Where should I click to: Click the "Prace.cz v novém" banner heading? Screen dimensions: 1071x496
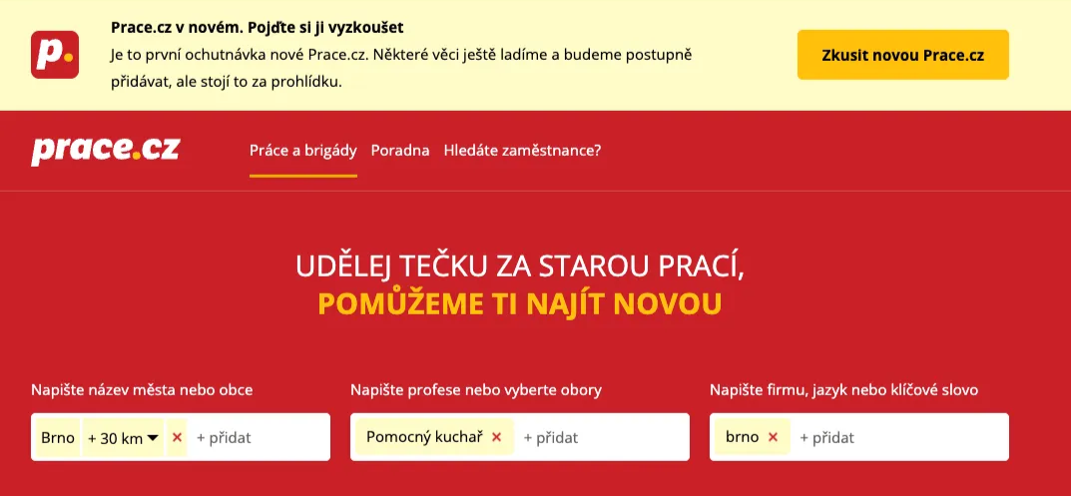258,27
